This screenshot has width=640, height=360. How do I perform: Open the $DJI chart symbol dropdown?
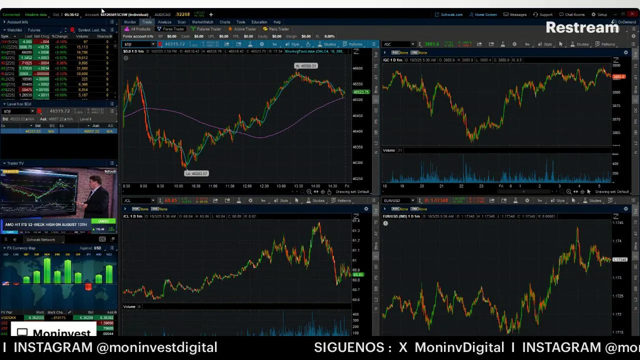click(x=153, y=44)
